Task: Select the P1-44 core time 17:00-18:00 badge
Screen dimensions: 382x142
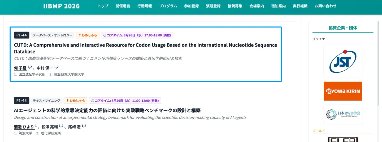Action: pos(137,35)
